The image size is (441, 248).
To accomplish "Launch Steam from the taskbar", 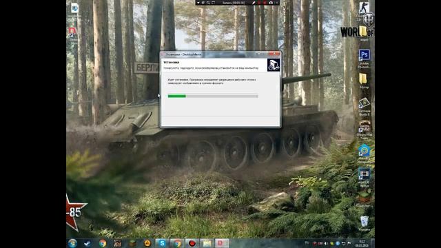I will click(x=88, y=243).
